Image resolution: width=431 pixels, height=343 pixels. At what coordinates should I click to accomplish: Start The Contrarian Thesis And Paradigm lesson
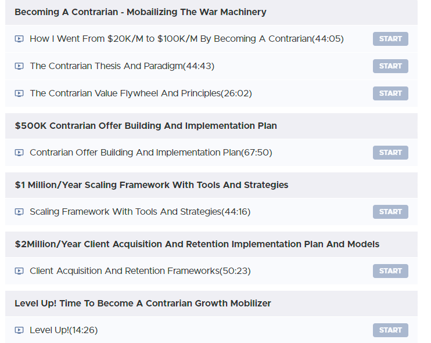click(x=390, y=66)
